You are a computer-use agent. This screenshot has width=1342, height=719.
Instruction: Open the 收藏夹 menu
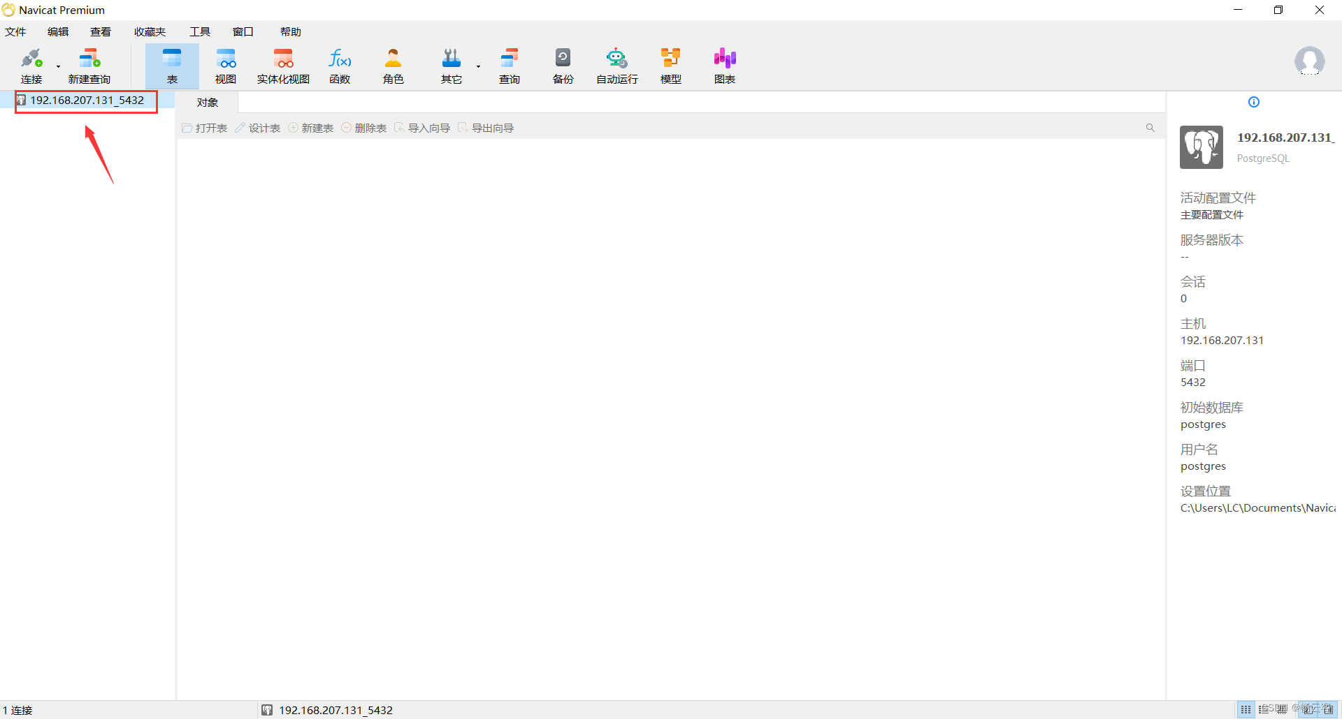pos(150,32)
